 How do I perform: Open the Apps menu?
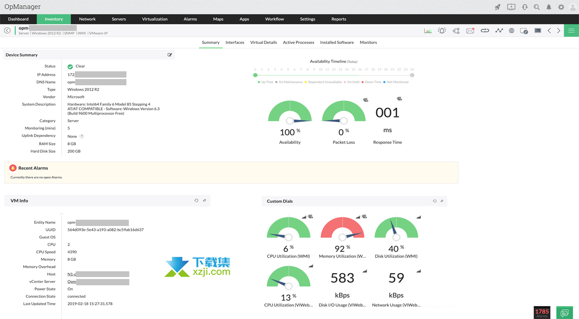pyautogui.click(x=244, y=19)
